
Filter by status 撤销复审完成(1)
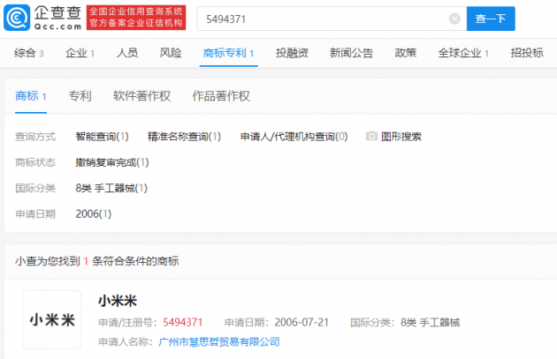[112, 162]
